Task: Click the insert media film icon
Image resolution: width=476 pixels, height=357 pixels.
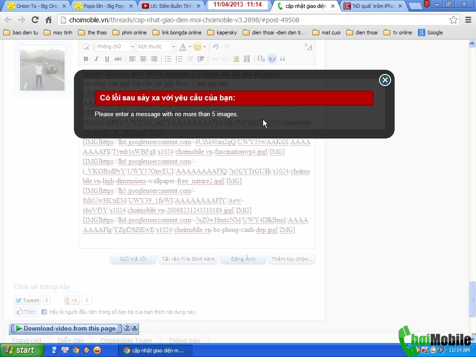Action: [247, 59]
